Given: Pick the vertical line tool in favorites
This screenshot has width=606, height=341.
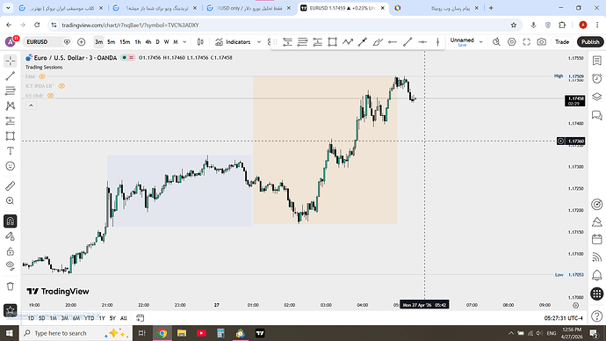Looking at the screenshot, I should coord(437,42).
